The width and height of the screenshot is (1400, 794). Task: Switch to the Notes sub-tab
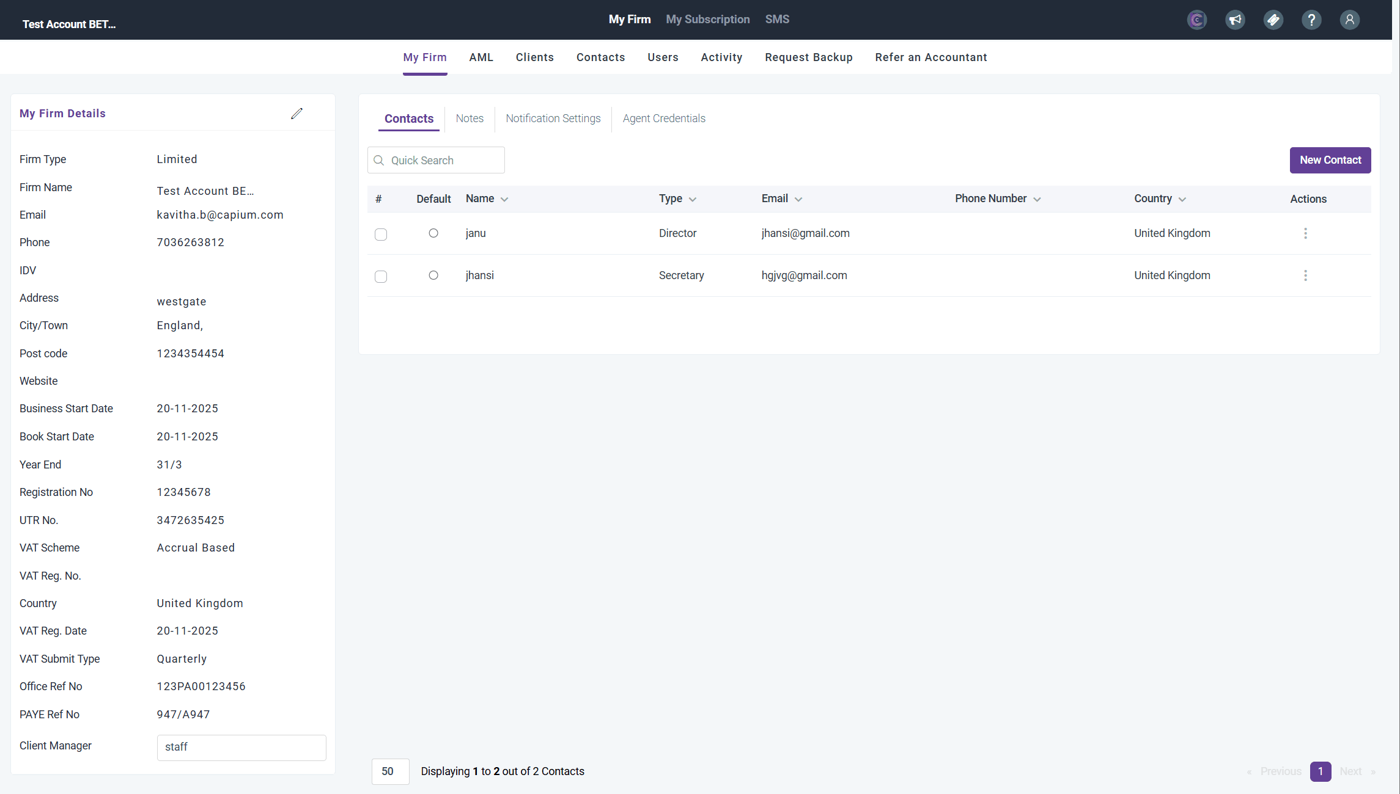[470, 118]
